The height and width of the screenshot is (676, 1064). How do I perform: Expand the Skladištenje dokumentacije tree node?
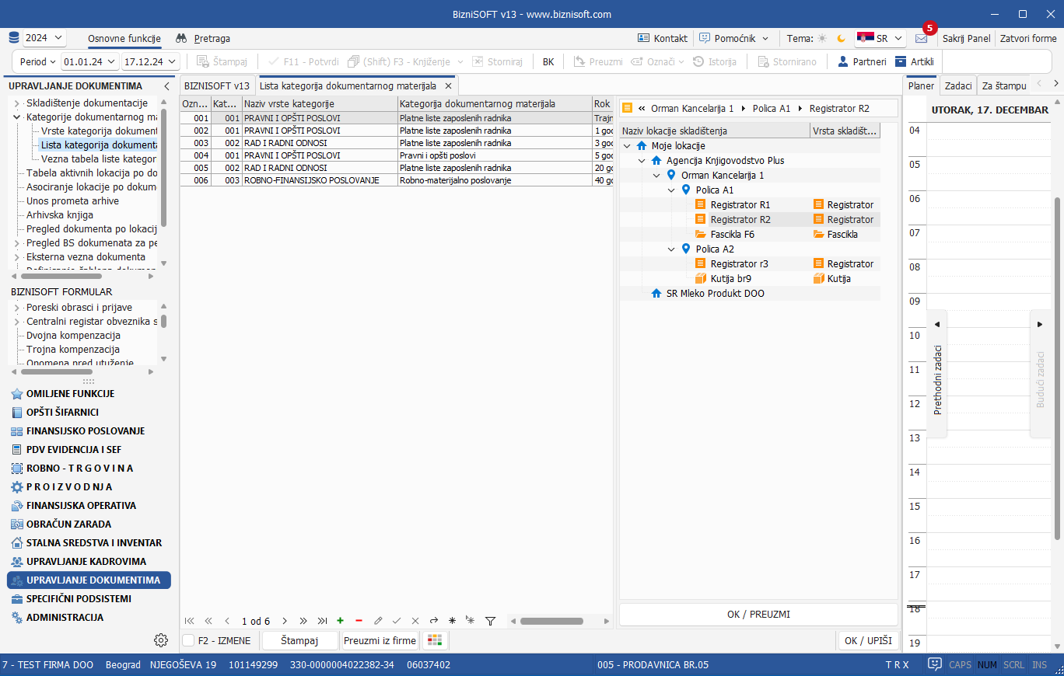click(x=17, y=103)
